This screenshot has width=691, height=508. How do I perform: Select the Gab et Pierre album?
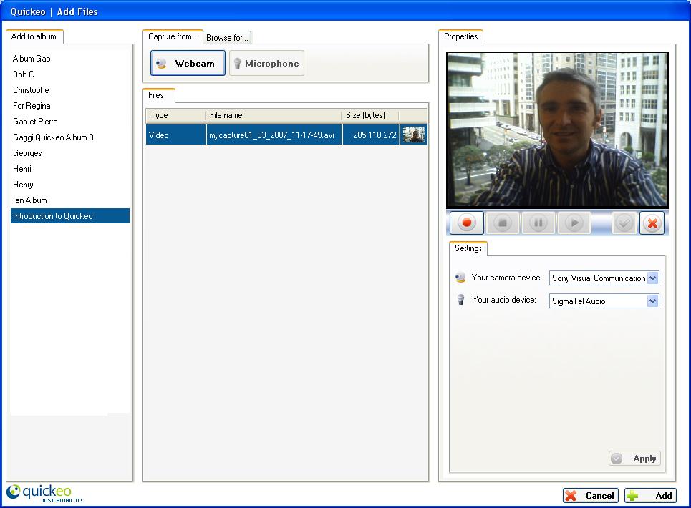coord(70,122)
